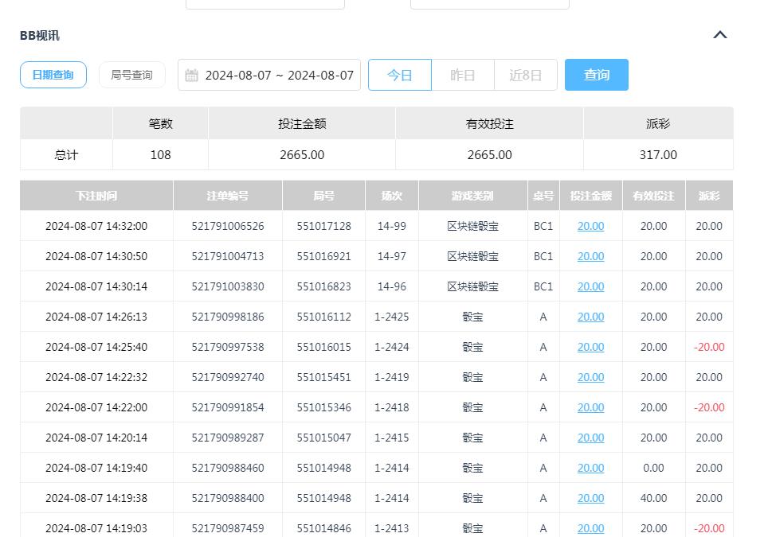Screen dimensions: 772x537
Task: Collapse the BB视讯 panel with the chevron
Action: (x=719, y=34)
